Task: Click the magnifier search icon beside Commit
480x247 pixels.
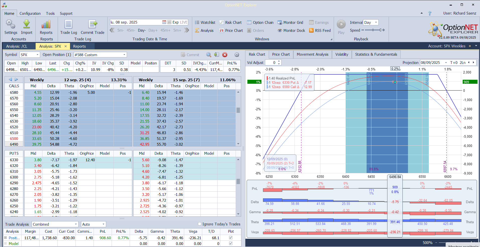Action: tap(209, 55)
